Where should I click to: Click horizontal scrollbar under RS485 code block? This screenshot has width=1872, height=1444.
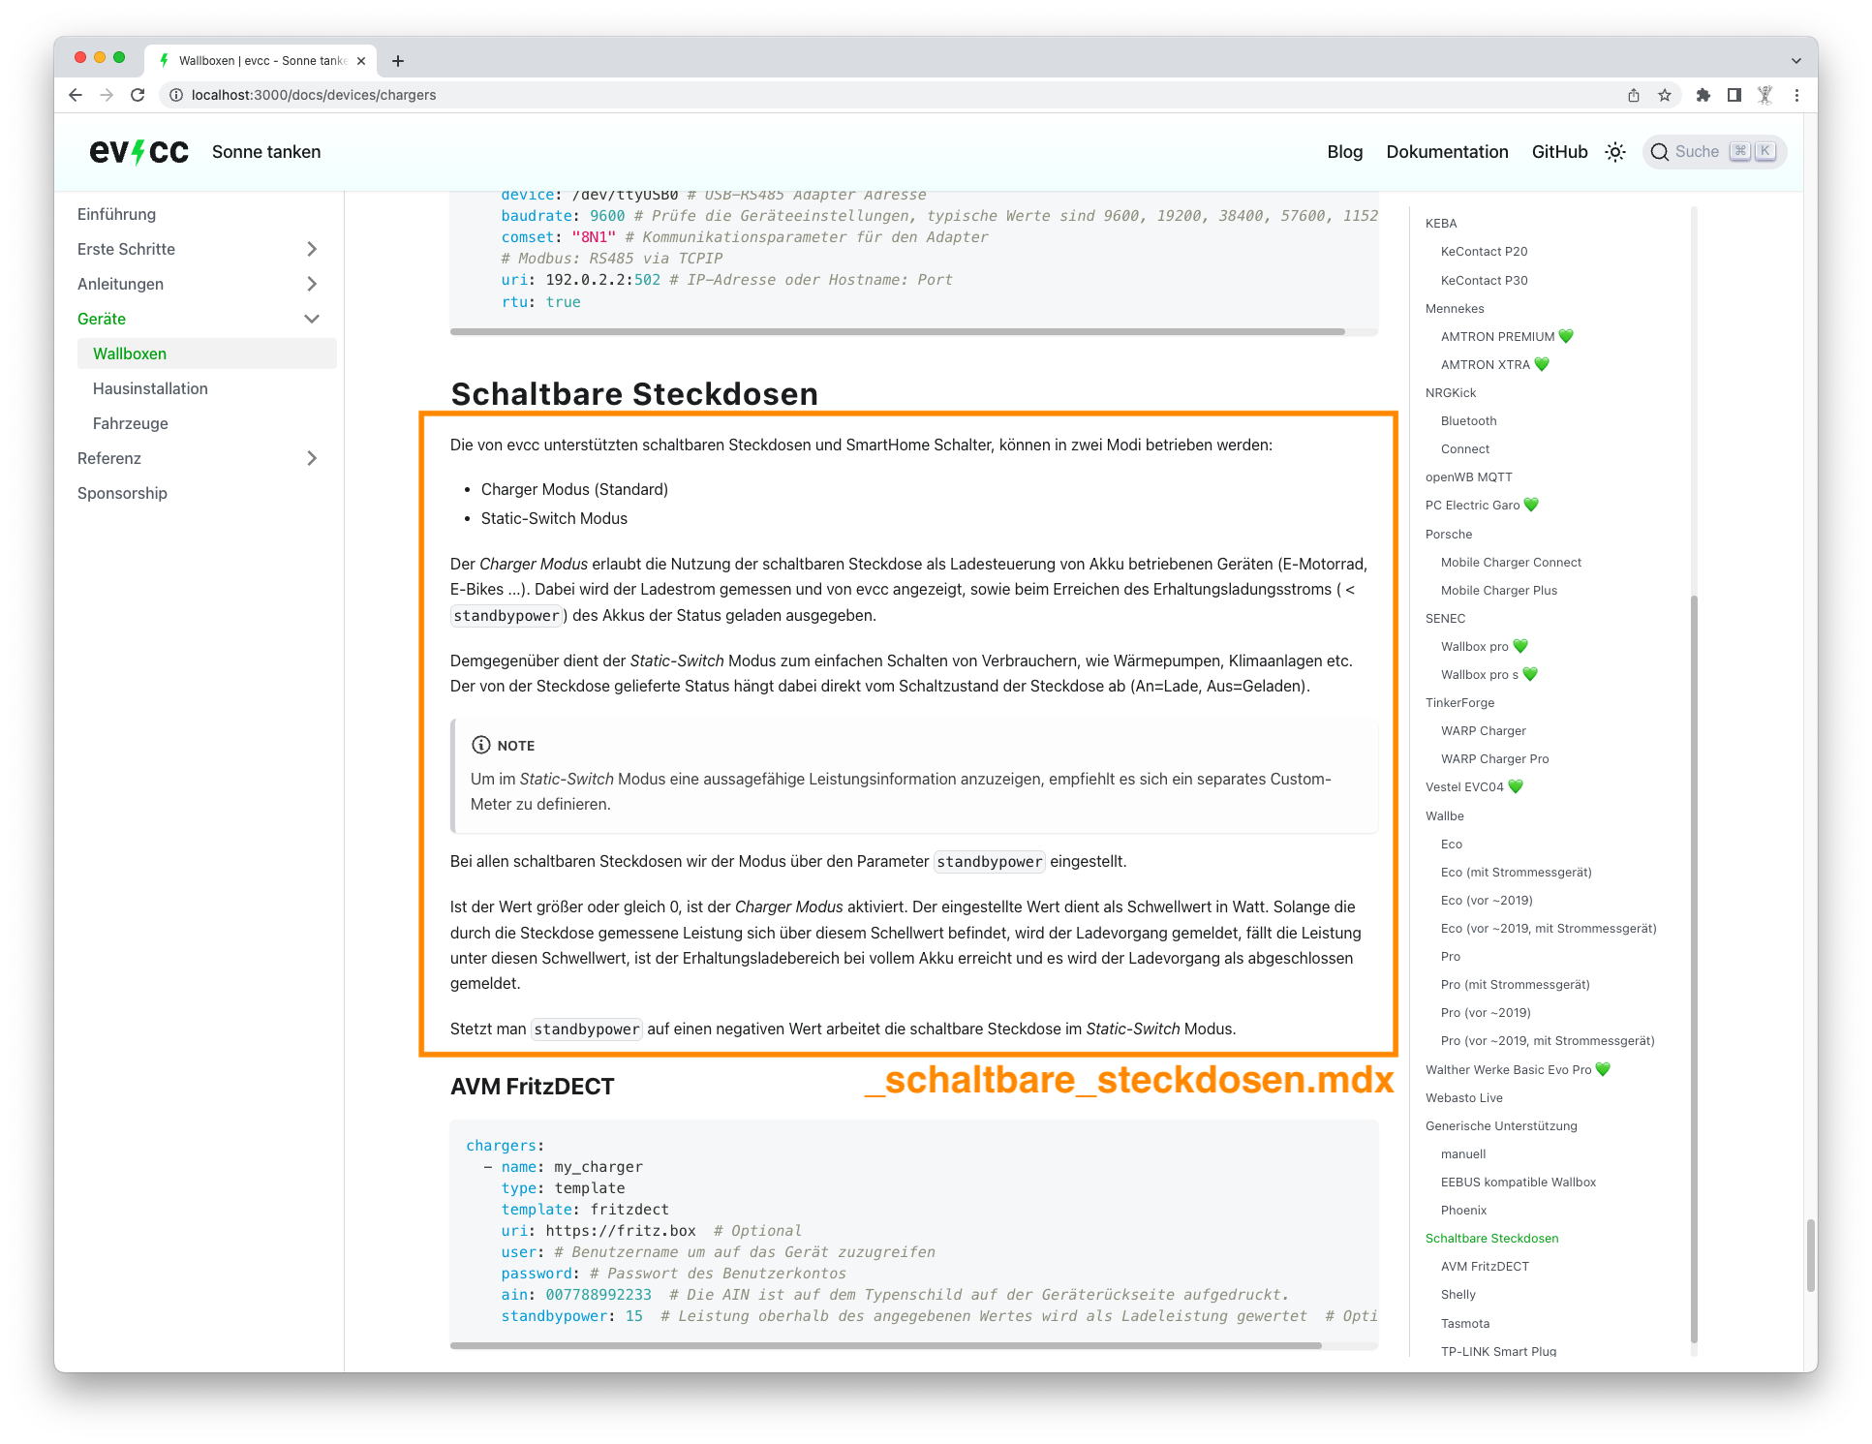(898, 331)
